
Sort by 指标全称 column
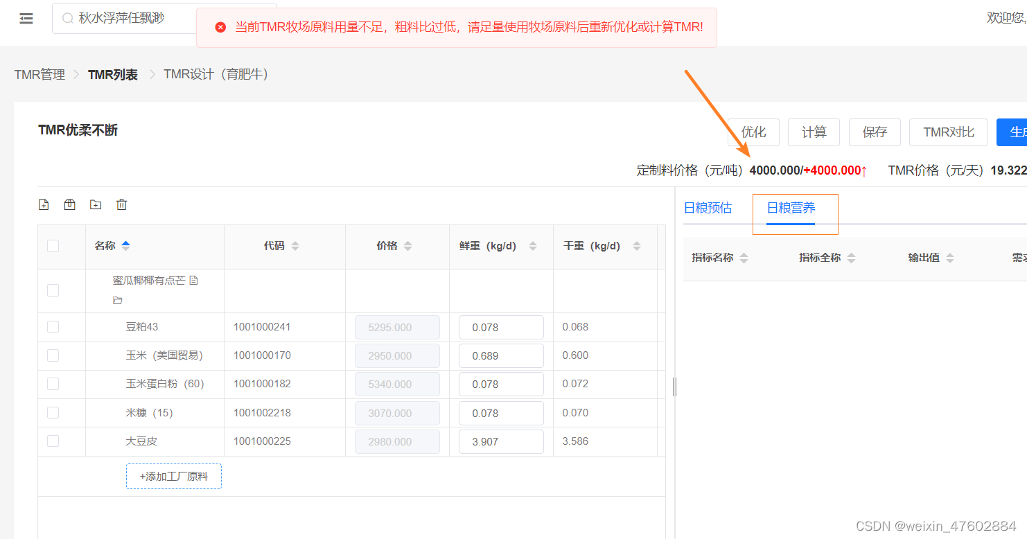click(851, 258)
